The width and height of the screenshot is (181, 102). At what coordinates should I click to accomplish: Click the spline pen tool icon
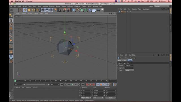click(78, 10)
